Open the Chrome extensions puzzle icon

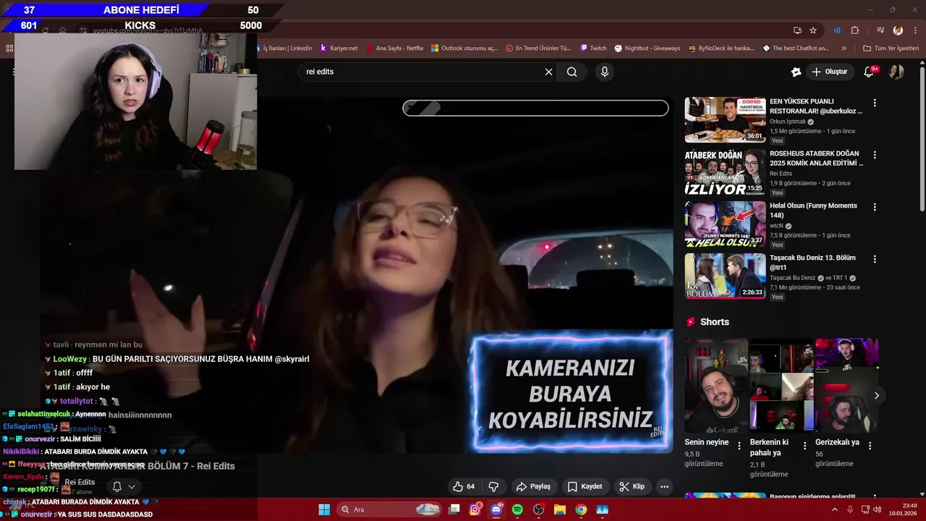click(x=855, y=30)
